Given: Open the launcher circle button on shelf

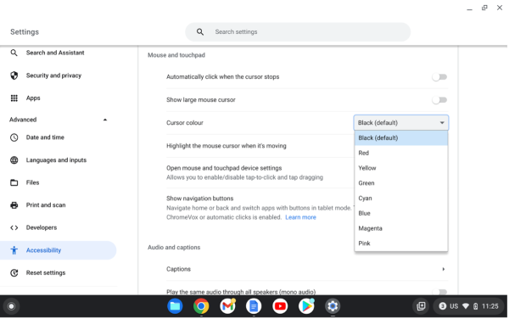Looking at the screenshot, I should coord(11,306).
